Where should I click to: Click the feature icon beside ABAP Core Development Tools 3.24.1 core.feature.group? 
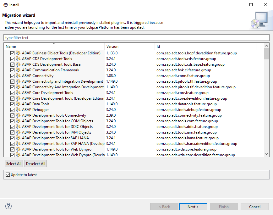point(18,93)
